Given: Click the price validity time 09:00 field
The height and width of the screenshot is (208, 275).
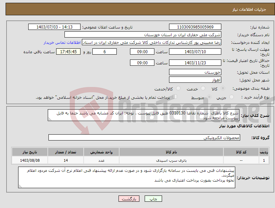Looking at the screenshot, I should tap(142, 63).
